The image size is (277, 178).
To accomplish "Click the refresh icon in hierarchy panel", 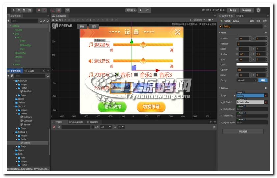I will tap(48, 21).
